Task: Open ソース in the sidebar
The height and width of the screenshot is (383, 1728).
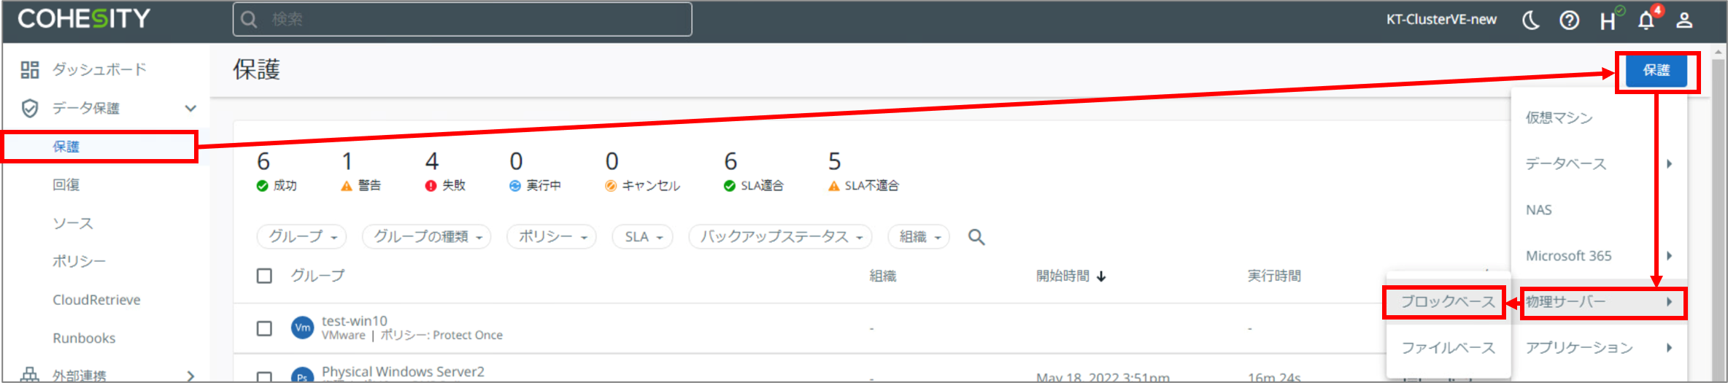Action: 73,223
